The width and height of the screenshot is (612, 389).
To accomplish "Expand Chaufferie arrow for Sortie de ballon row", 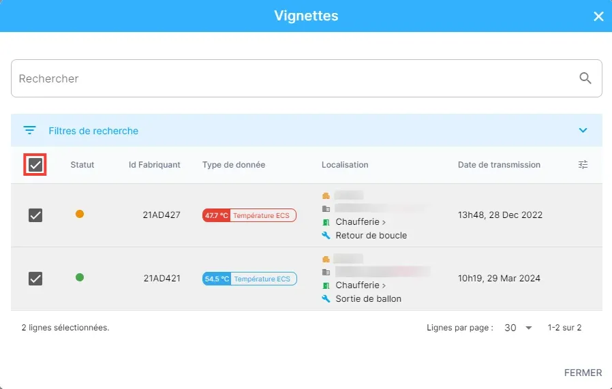I will tap(384, 286).
